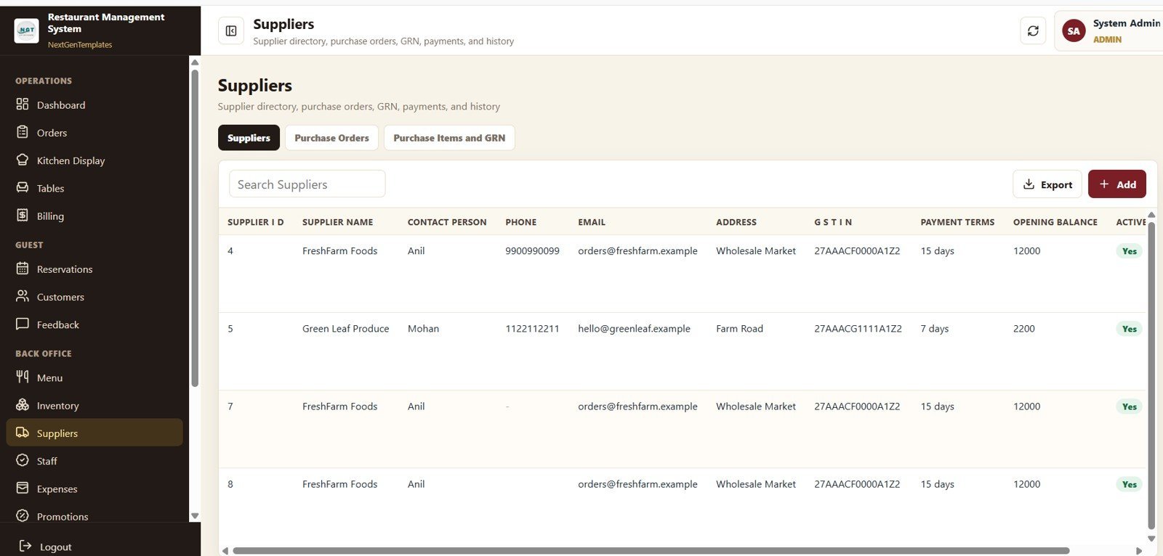Click supplier ID 4 cell
The width and height of the screenshot is (1163, 556).
tap(230, 251)
